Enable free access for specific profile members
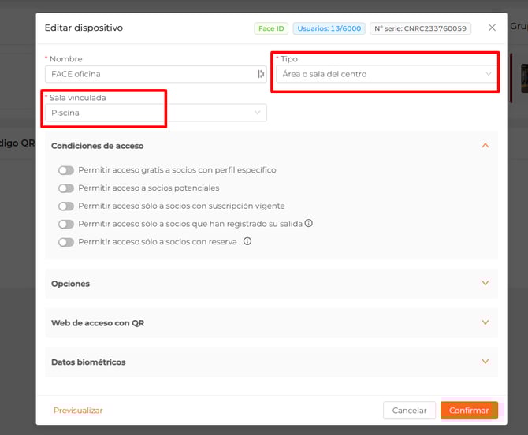 (66, 170)
